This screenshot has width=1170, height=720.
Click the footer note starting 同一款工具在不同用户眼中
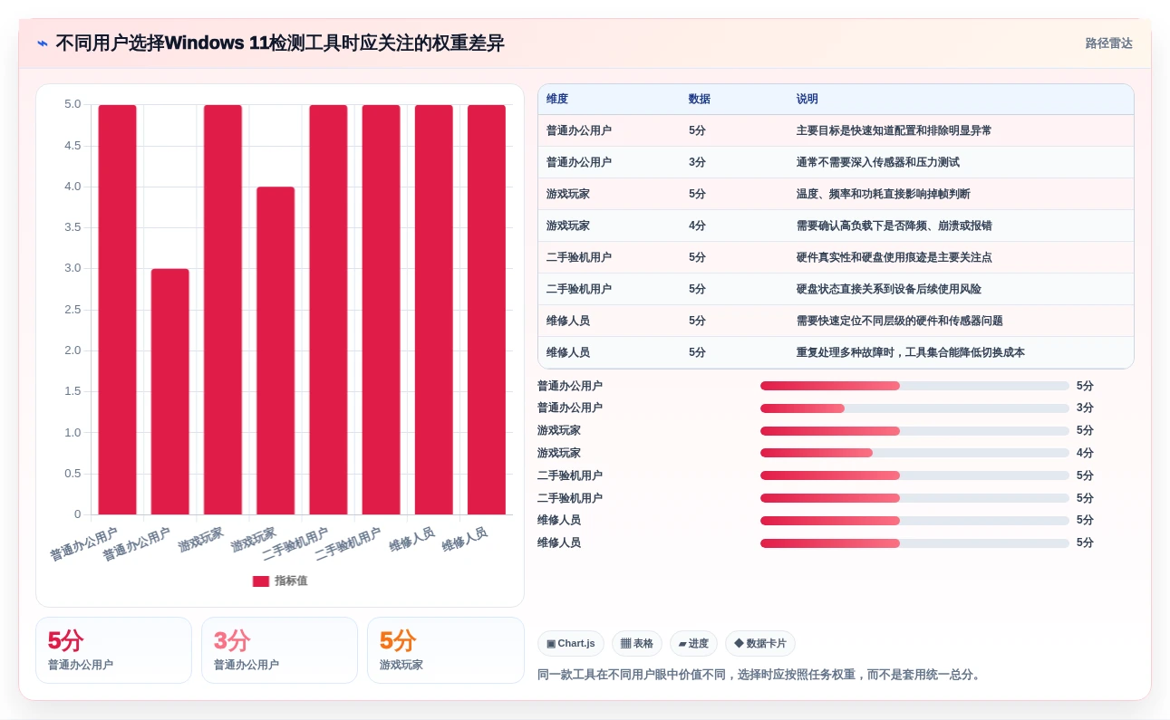coord(760,675)
